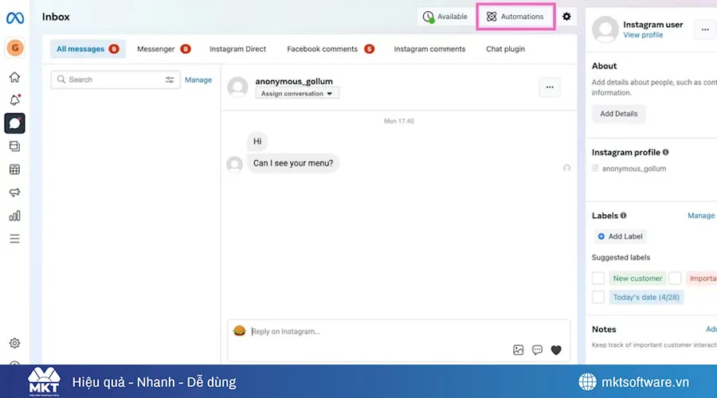Open saved replies speech bubble icon
The width and height of the screenshot is (717, 398).
coord(537,350)
